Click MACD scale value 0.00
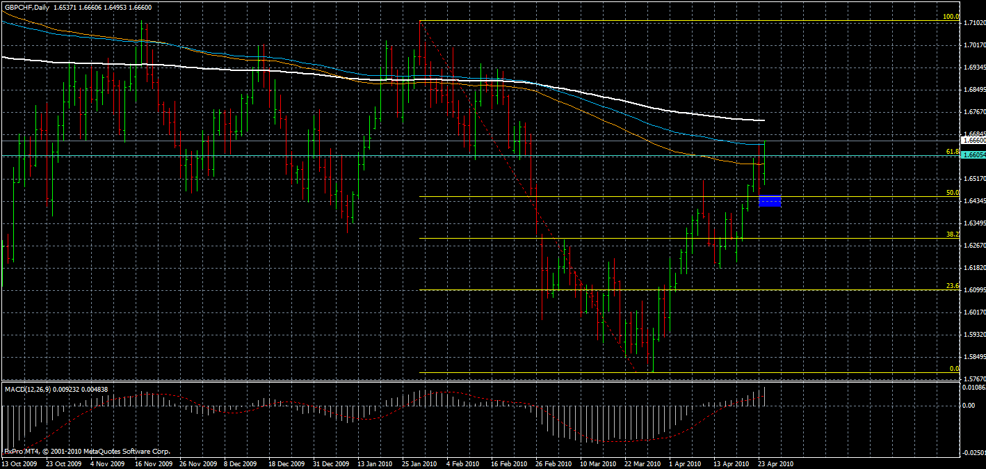The width and height of the screenshot is (986, 469). click(970, 406)
